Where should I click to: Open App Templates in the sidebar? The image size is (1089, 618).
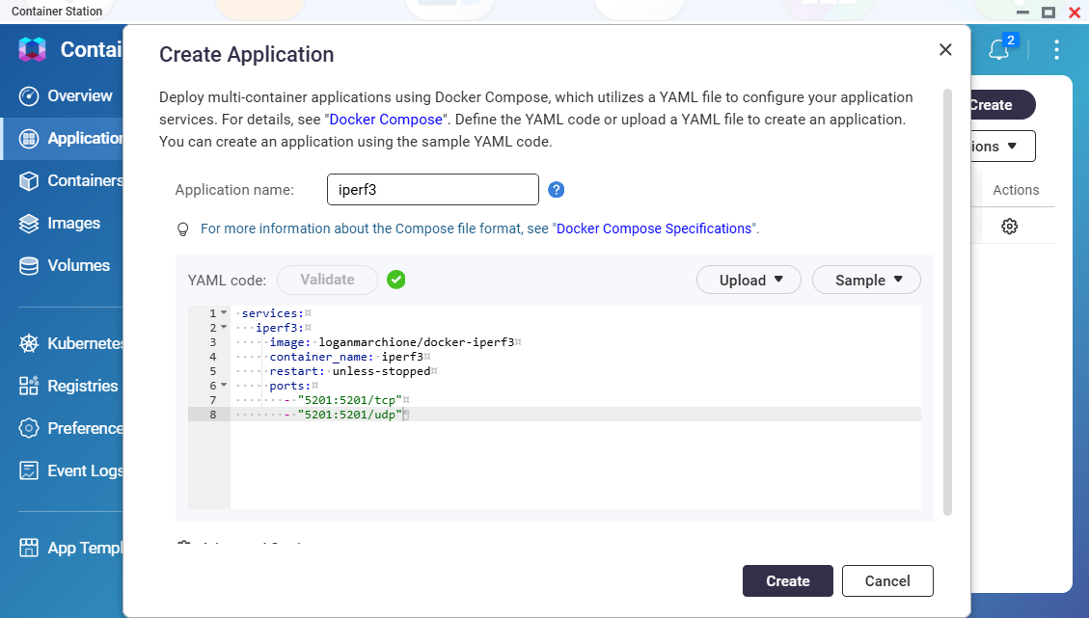coord(62,548)
